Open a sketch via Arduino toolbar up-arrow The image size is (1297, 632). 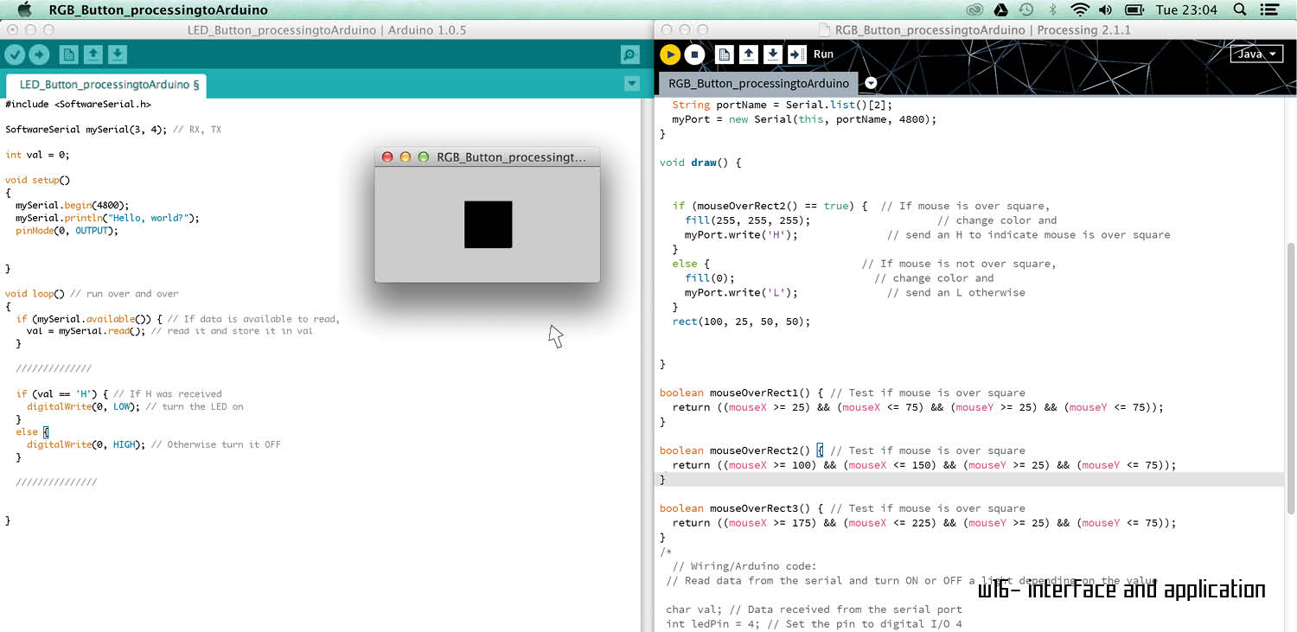(93, 54)
